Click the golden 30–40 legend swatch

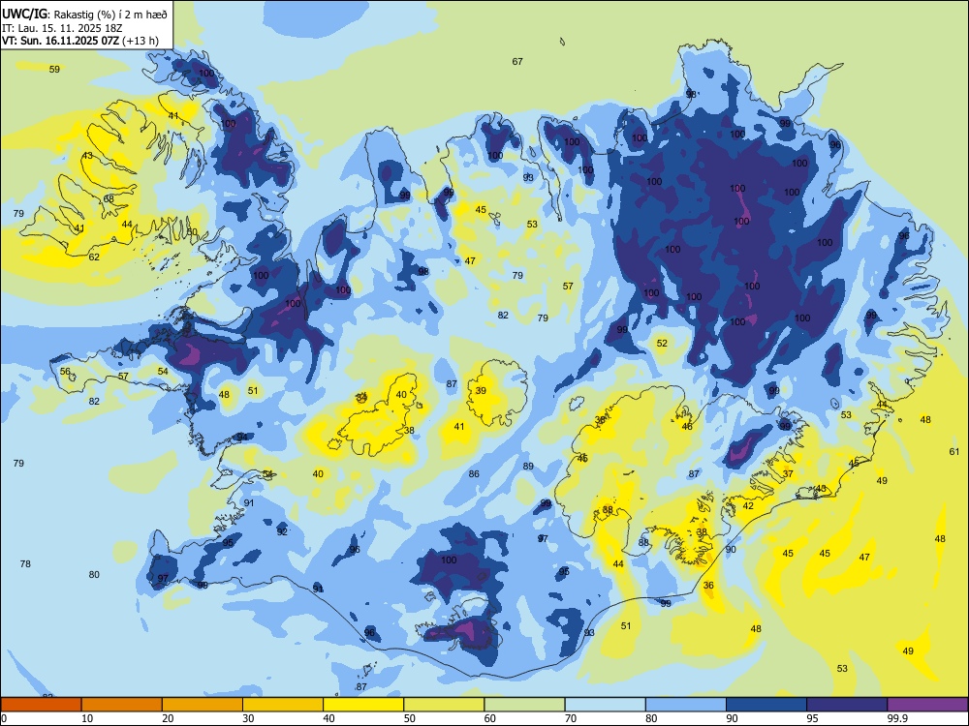[x=283, y=705]
